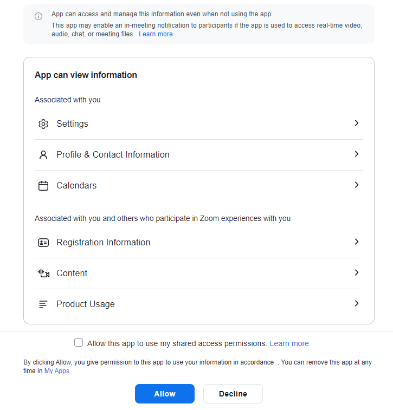This screenshot has width=393, height=410.
Task: Expand the Settings row chevron
Action: point(356,123)
